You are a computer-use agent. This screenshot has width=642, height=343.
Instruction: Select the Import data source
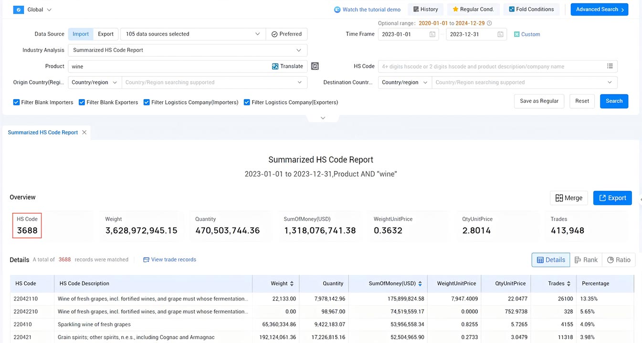81,34
